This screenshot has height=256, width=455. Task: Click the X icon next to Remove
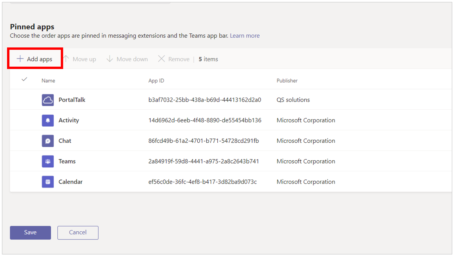point(161,59)
